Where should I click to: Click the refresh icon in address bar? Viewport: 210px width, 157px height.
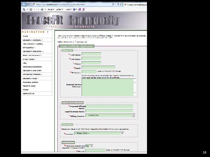click(121, 4)
